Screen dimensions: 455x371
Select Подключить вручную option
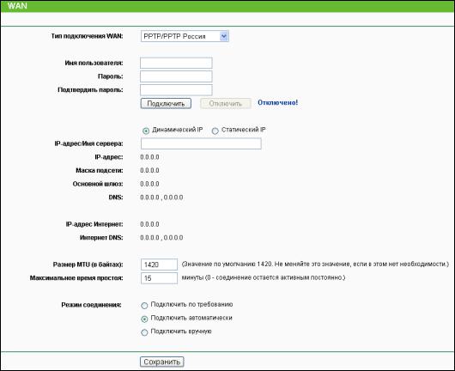pos(144,332)
